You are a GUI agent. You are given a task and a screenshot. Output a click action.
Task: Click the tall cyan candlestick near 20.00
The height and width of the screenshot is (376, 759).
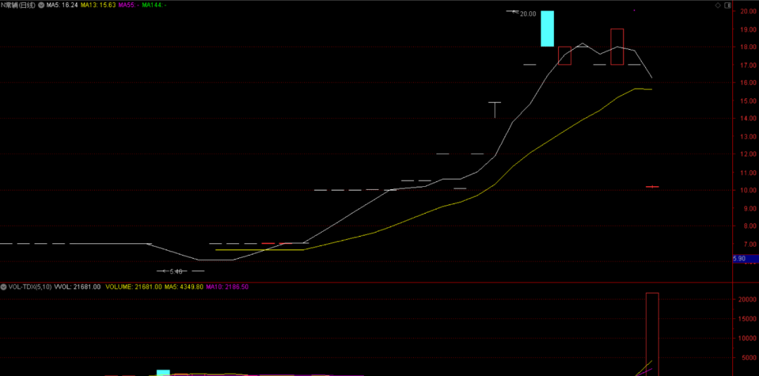tap(547, 29)
